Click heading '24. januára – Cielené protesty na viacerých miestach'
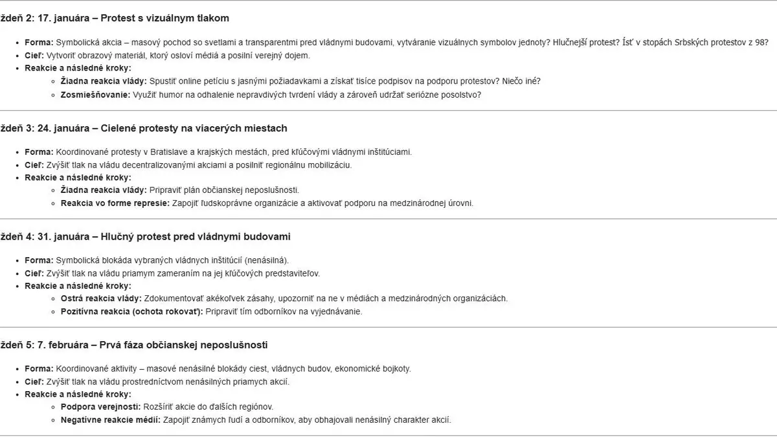 163,128
